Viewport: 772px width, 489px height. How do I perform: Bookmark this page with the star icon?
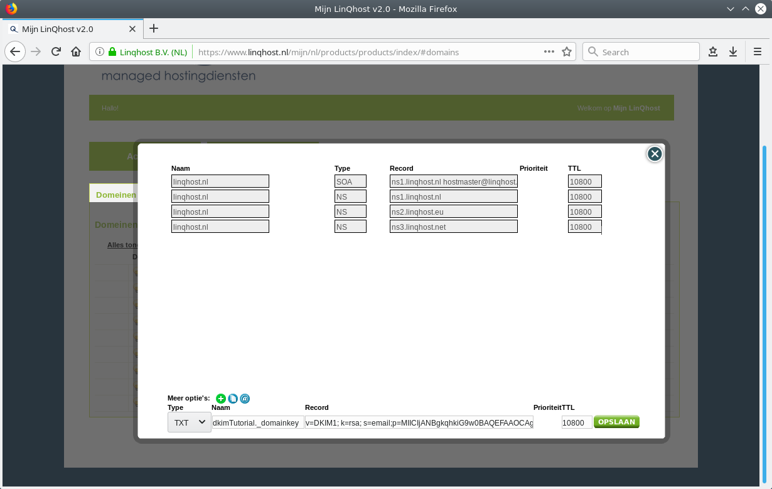click(x=567, y=52)
